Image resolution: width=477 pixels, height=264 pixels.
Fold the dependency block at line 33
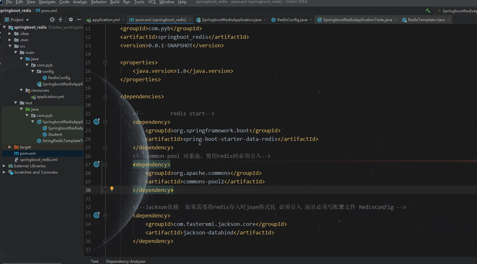tap(106, 215)
